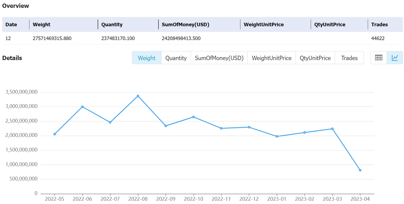Show the WeightUnitPrice chart tab
404x204 pixels.
pos(271,58)
